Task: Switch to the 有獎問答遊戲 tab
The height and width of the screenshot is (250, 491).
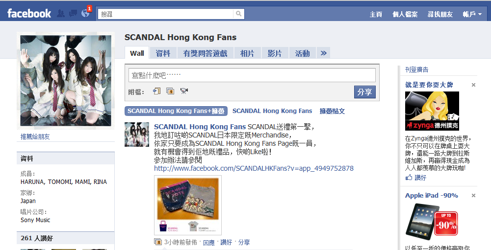Action: tap(205, 53)
